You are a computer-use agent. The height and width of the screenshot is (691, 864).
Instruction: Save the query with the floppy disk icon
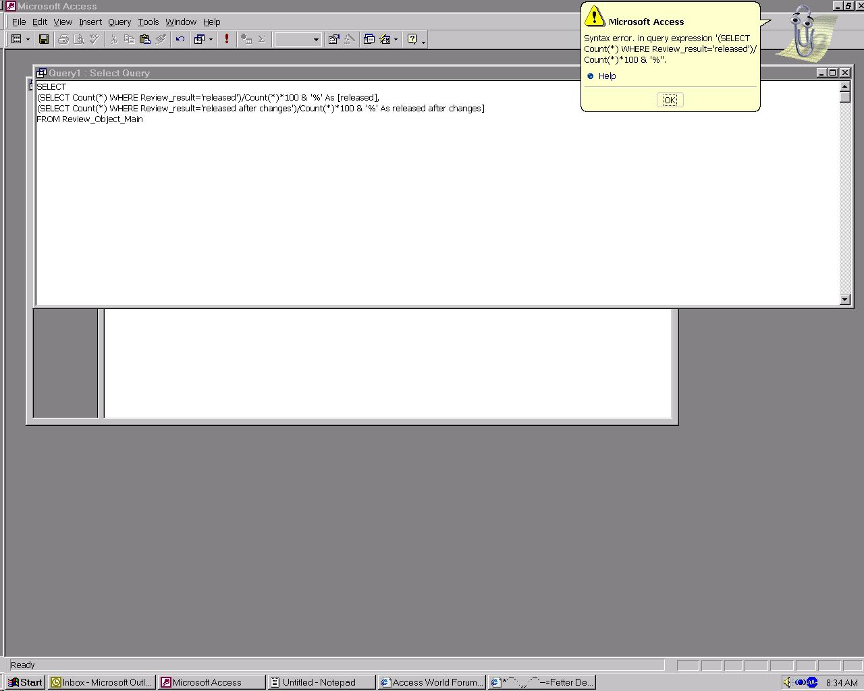[43, 39]
